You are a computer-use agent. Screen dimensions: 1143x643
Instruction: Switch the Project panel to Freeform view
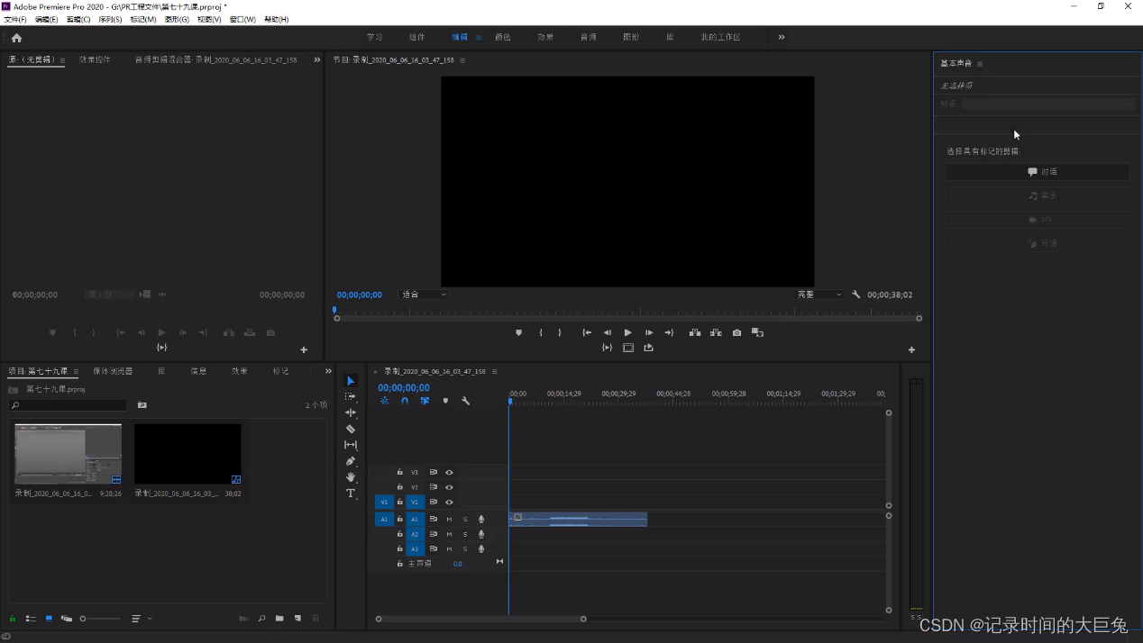pos(66,619)
